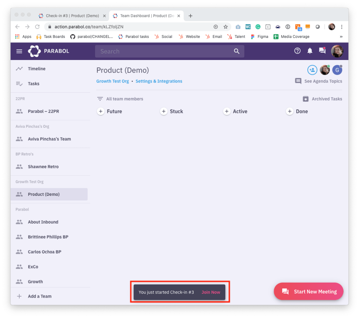Click the add teammate icon

point(312,70)
